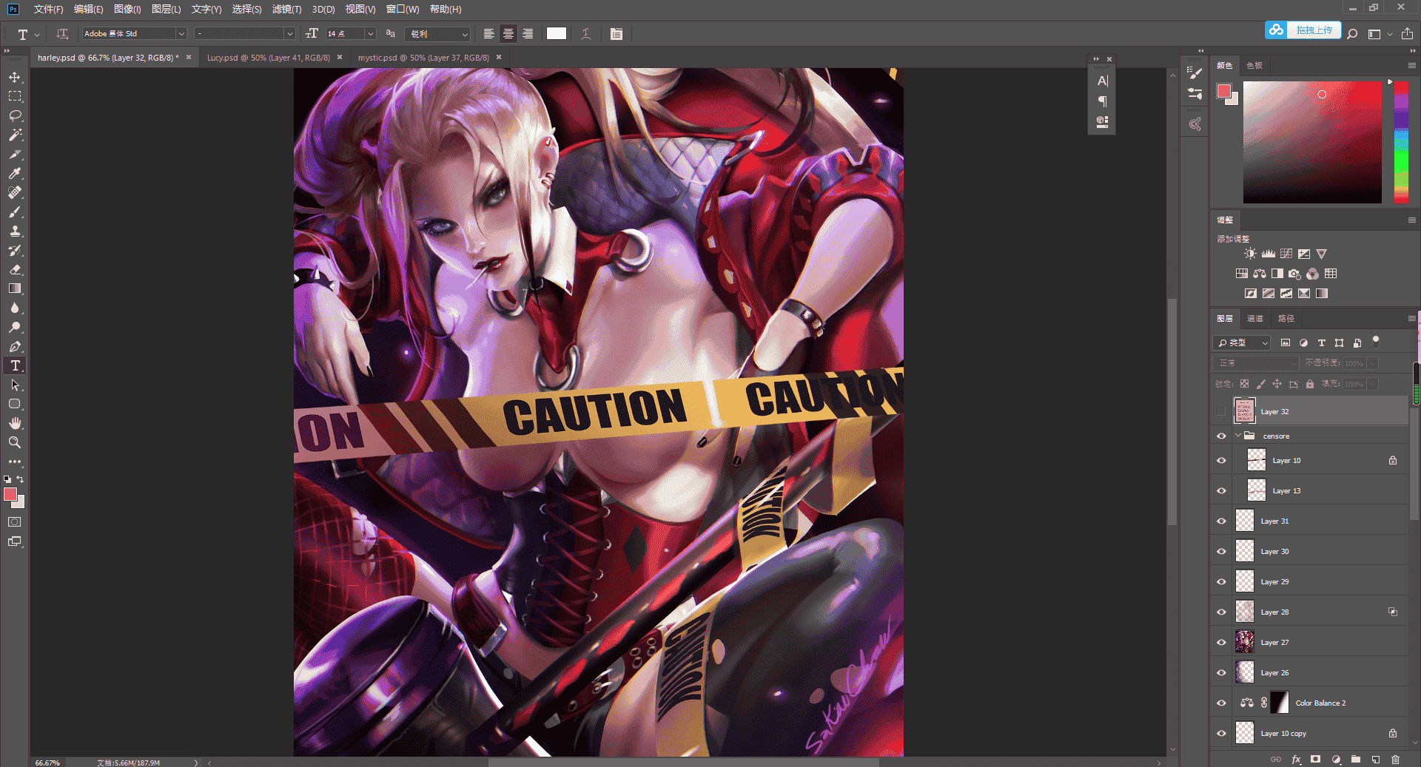Image resolution: width=1421 pixels, height=767 pixels.
Task: Toggle visibility of Layer 27
Action: (1221, 642)
